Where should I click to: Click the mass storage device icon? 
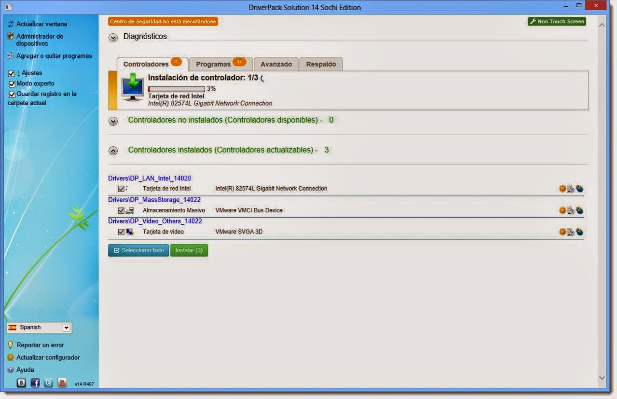[x=130, y=210]
